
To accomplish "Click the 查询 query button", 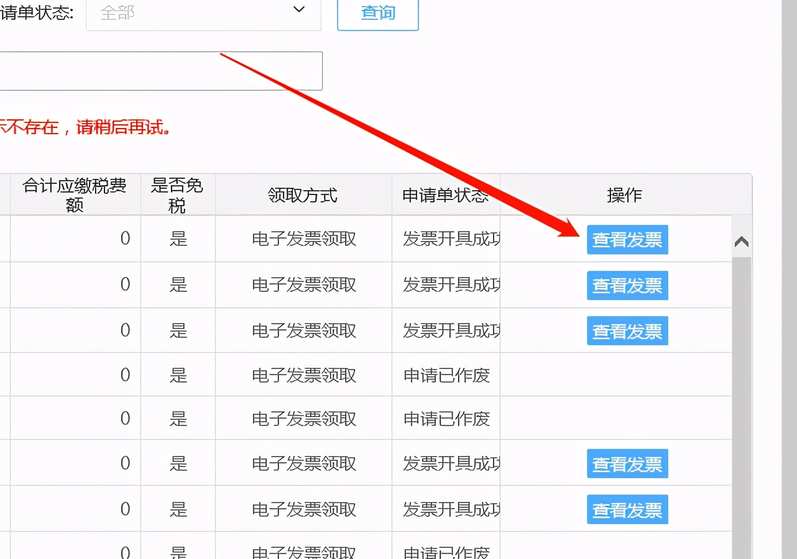I will pyautogui.click(x=377, y=14).
